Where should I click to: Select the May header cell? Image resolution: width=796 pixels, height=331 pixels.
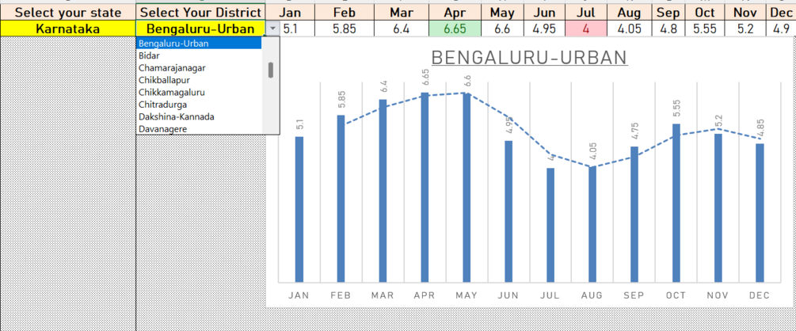502,13
